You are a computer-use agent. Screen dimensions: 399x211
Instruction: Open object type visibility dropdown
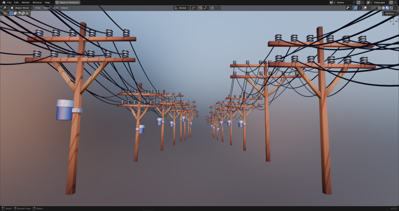(349, 8)
